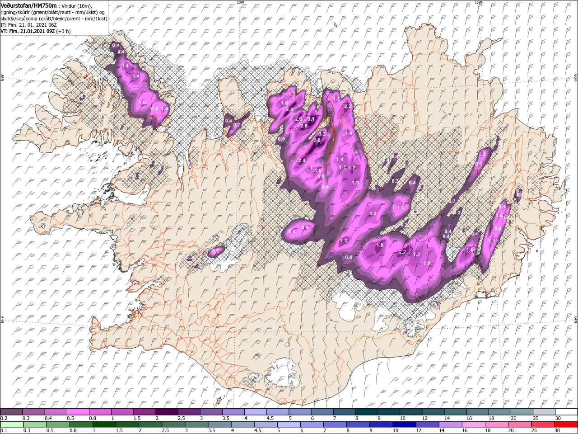Select the pale green rain swatch at 0.1
Viewport: 578px width, 434px height.
tap(12, 425)
